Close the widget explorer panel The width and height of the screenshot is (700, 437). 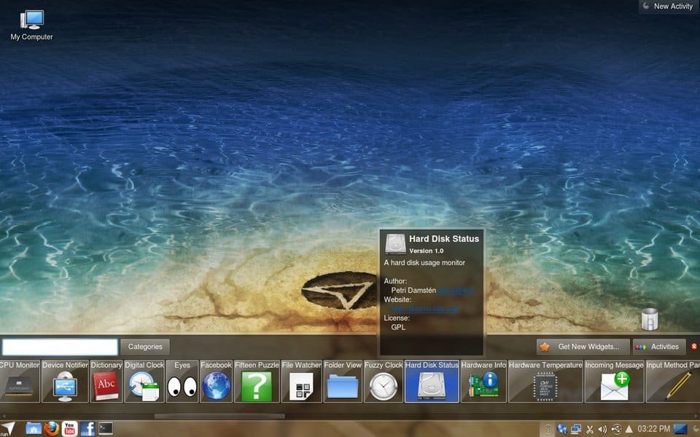click(x=693, y=347)
